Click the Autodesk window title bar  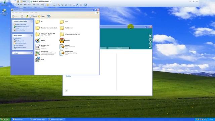122,27
